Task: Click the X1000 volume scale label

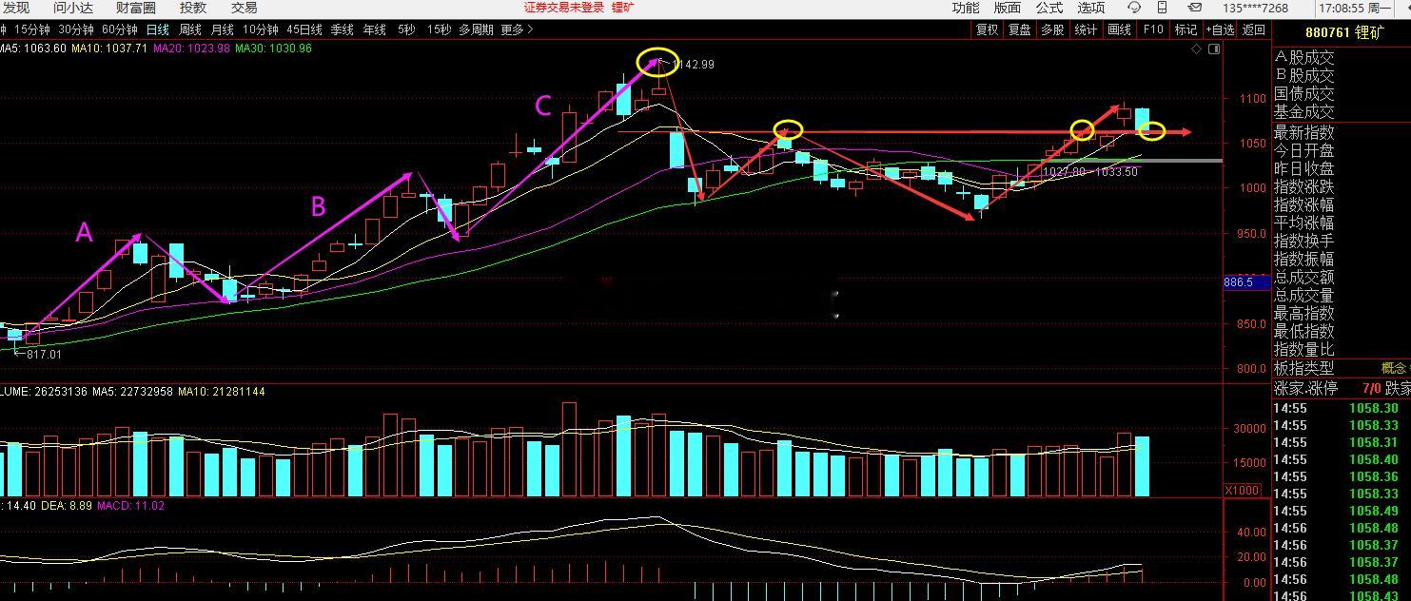Action: 1244,491
